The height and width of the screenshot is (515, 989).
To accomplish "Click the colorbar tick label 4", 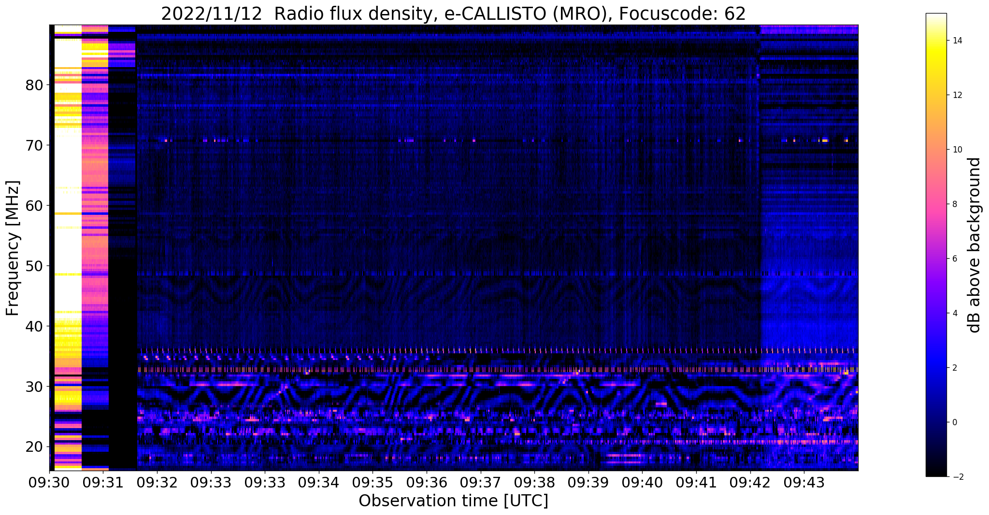I will pyautogui.click(x=954, y=313).
